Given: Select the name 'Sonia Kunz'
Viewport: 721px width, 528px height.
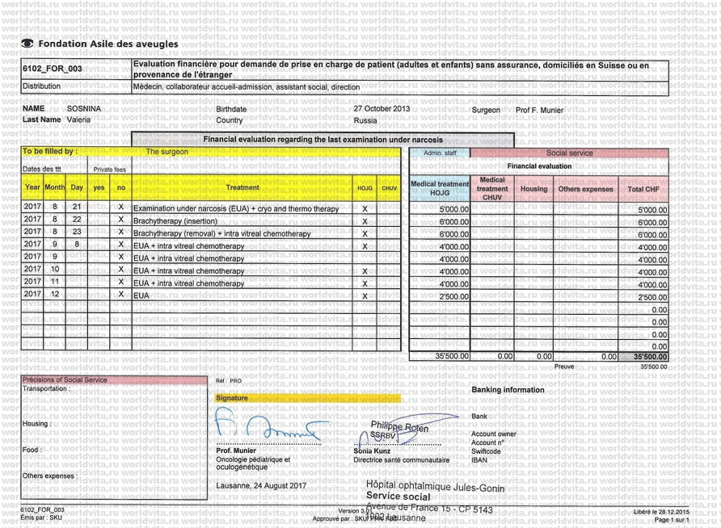Looking at the screenshot, I should tap(372, 451).
